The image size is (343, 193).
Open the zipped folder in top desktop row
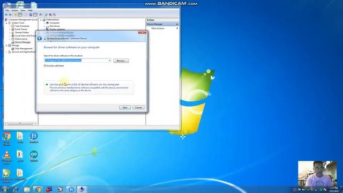[x=20, y=138]
